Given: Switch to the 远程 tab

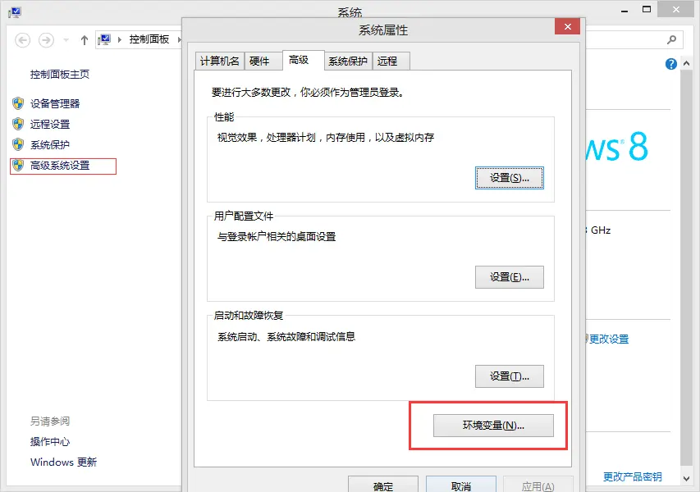Looking at the screenshot, I should 391,61.
